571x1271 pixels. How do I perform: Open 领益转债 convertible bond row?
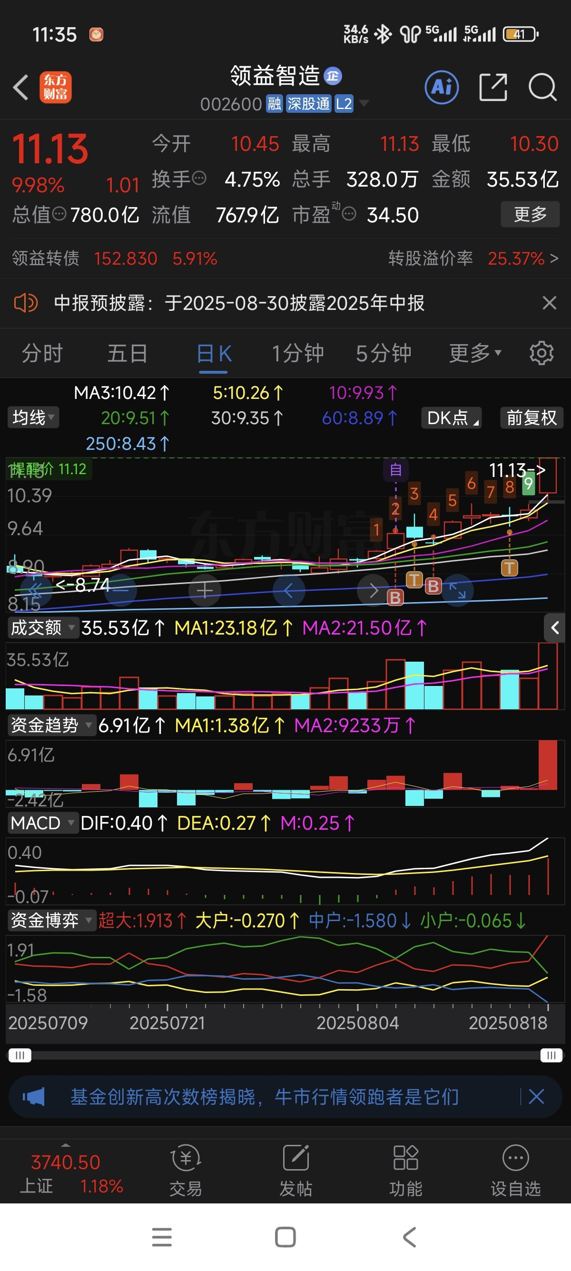pyautogui.click(x=114, y=258)
